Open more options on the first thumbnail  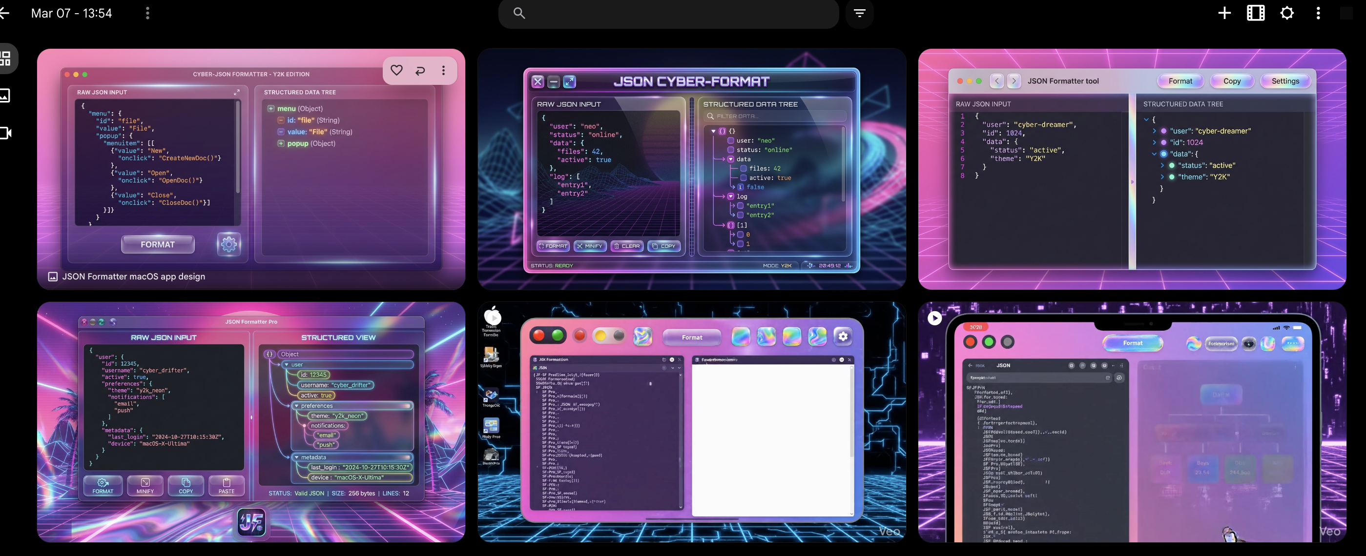443,70
